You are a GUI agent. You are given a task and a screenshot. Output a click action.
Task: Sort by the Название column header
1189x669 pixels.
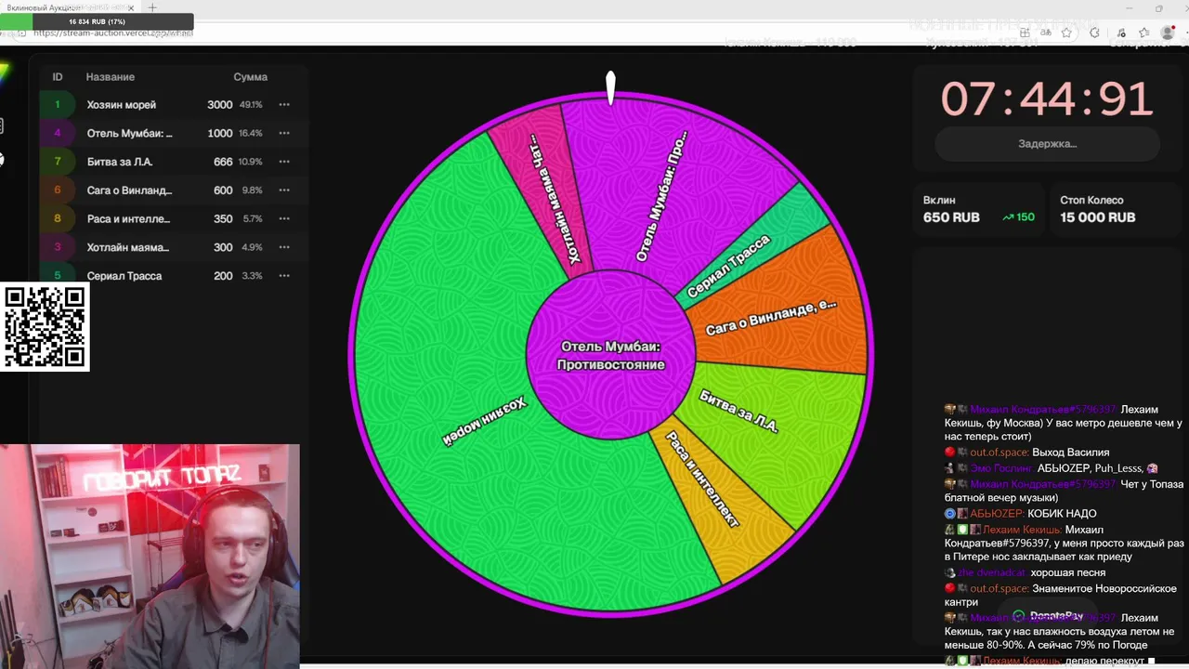[111, 77]
